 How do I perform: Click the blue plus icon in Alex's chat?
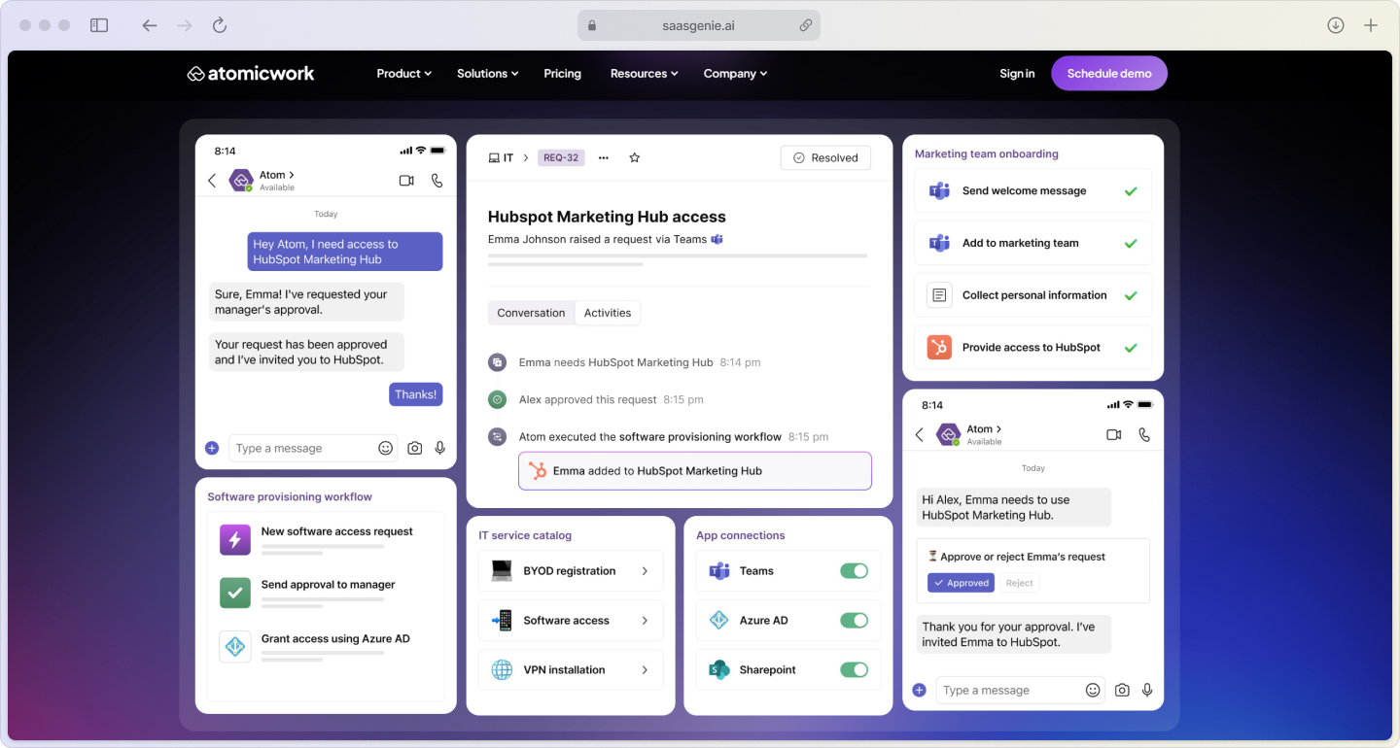(919, 690)
